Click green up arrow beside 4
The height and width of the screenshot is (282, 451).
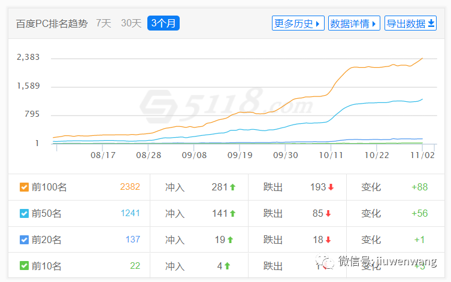pyautogui.click(x=228, y=266)
